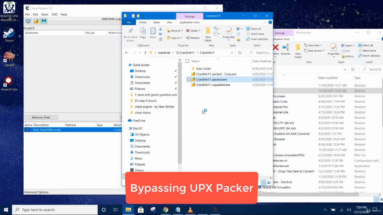Screen dimensions: 383x215
Task: Click the Steam desktop icon
Action: click(9, 35)
